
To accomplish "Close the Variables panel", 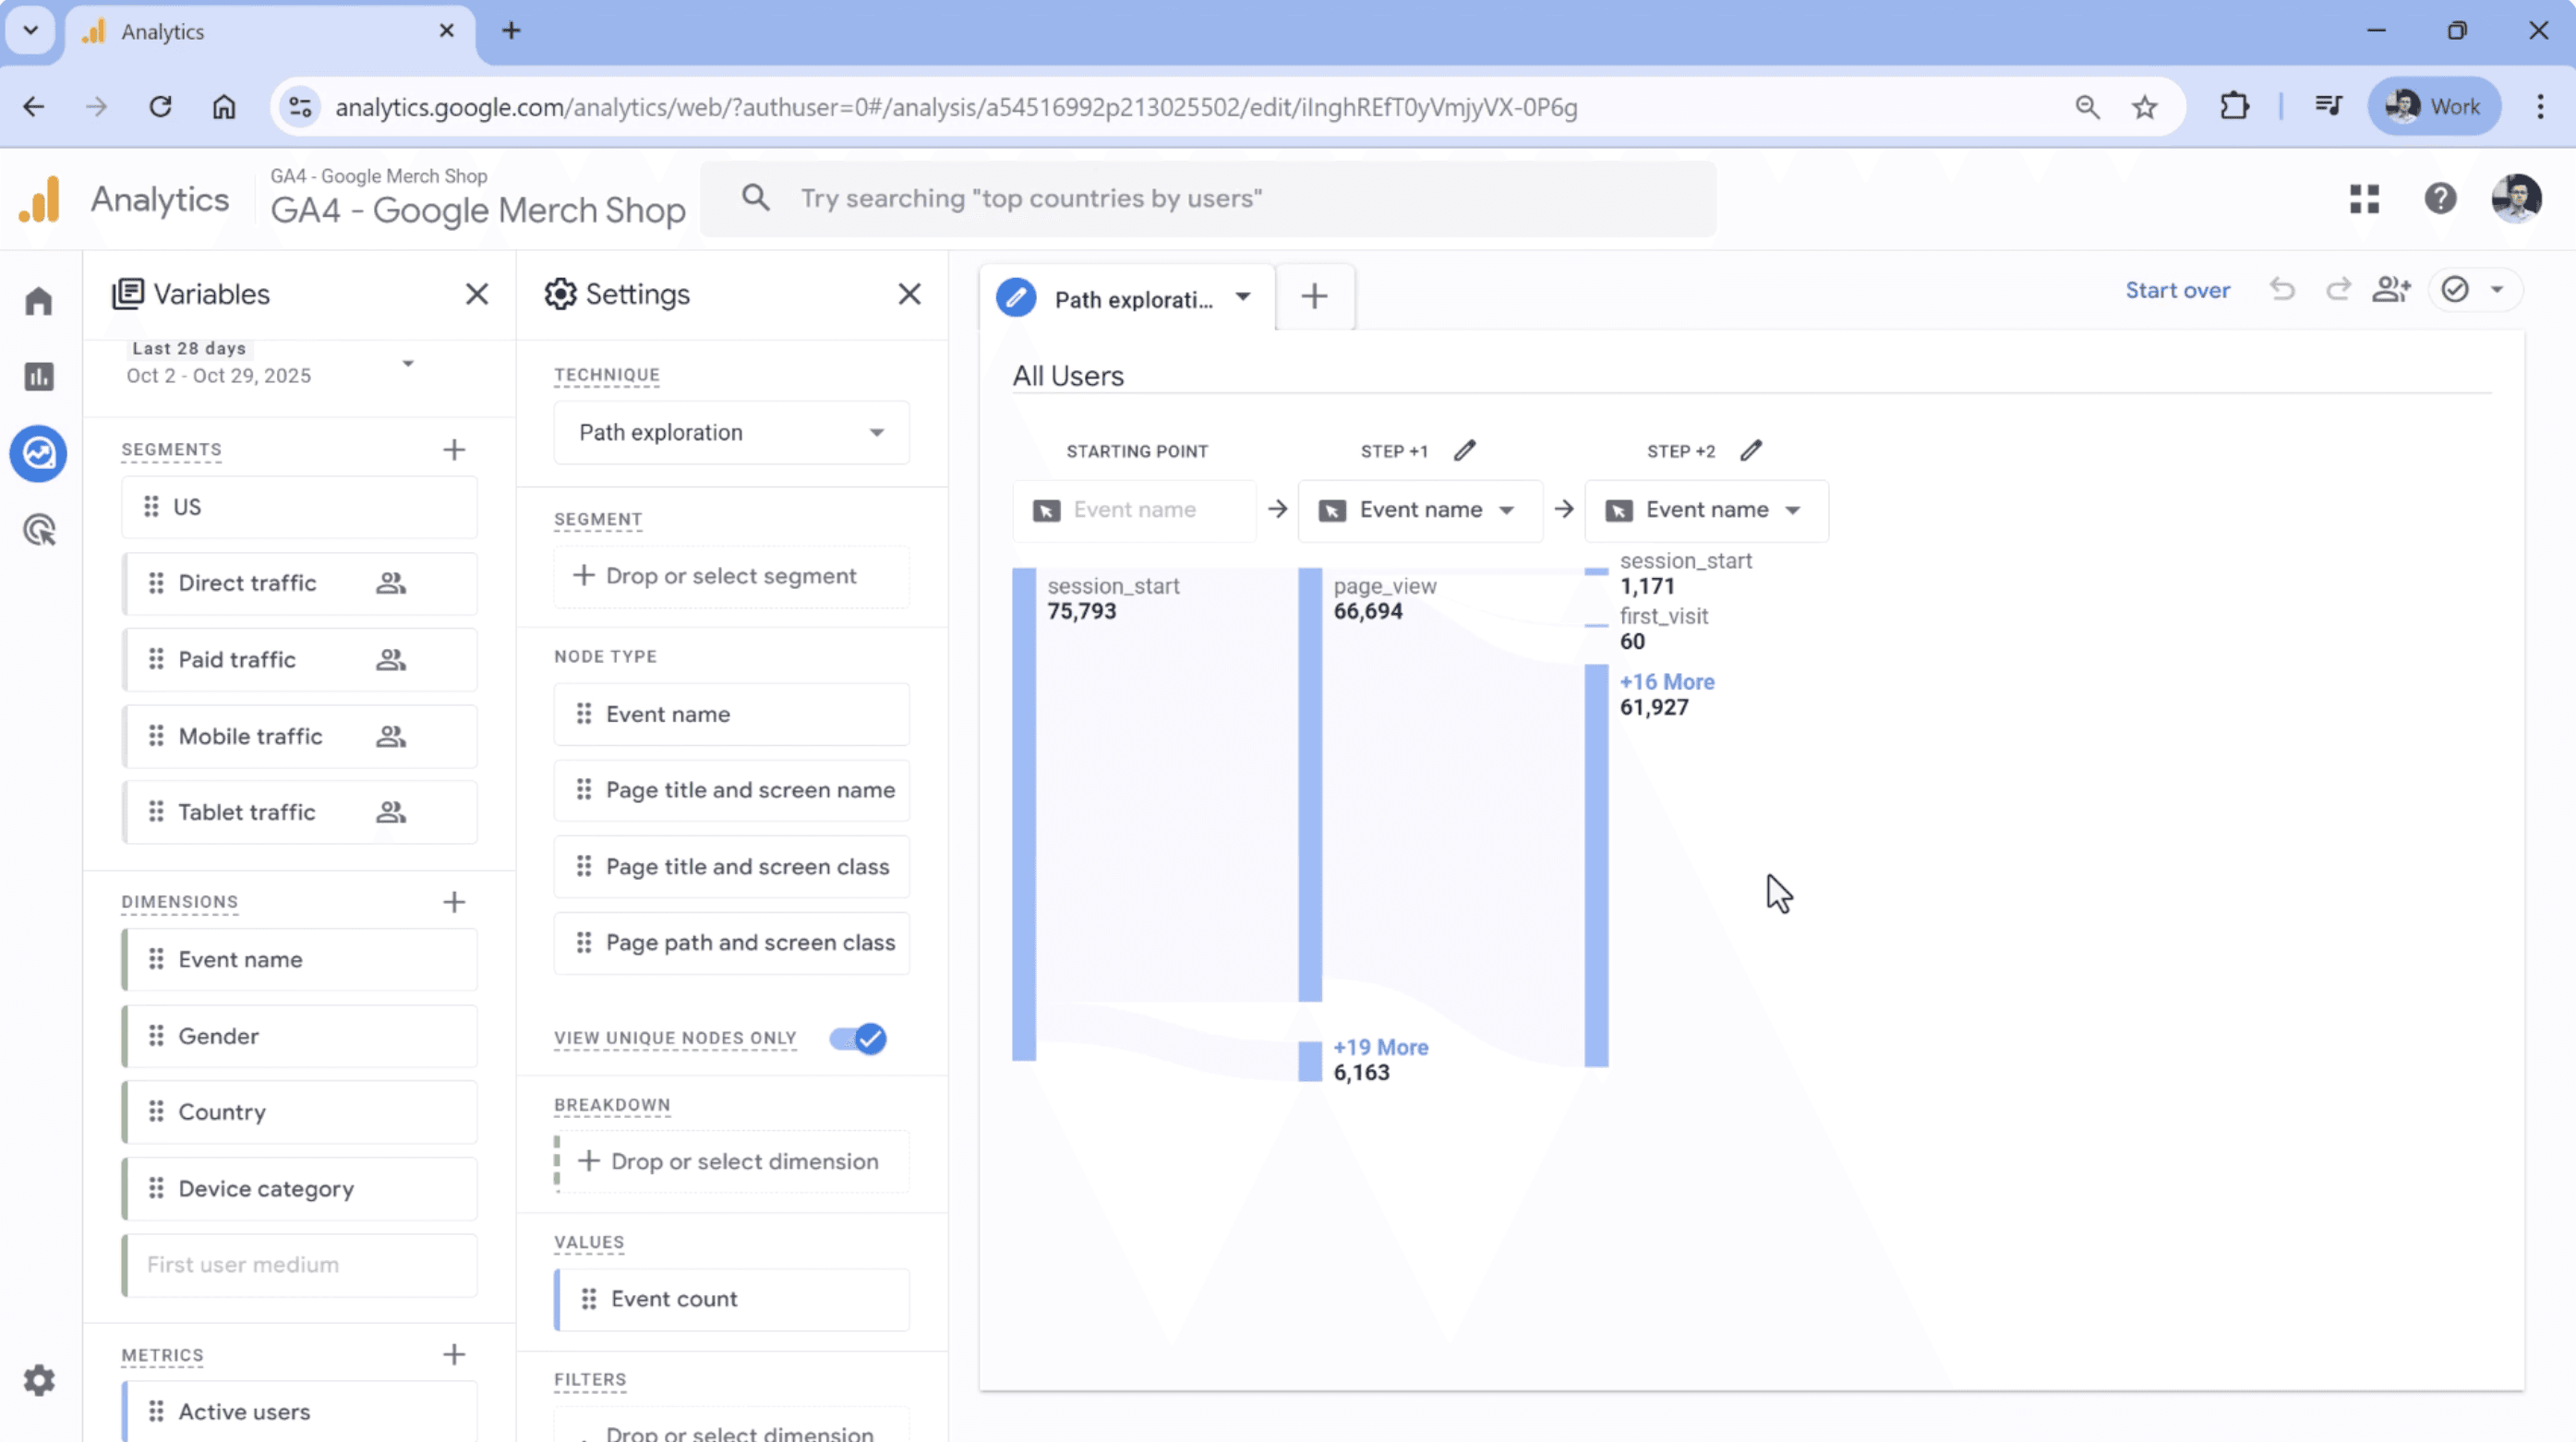I will tap(477, 294).
